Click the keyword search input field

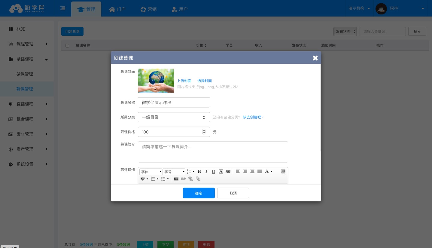383,31
